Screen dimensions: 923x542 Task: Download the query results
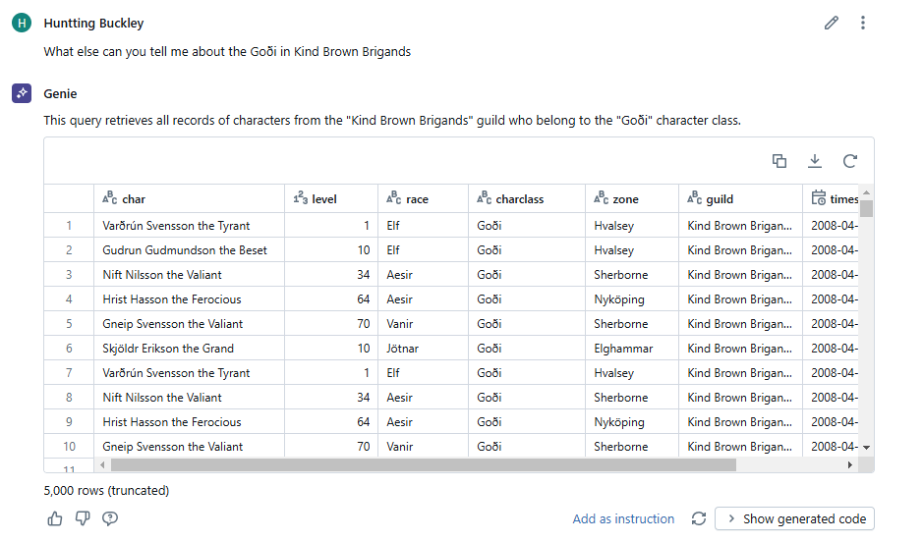pos(815,161)
